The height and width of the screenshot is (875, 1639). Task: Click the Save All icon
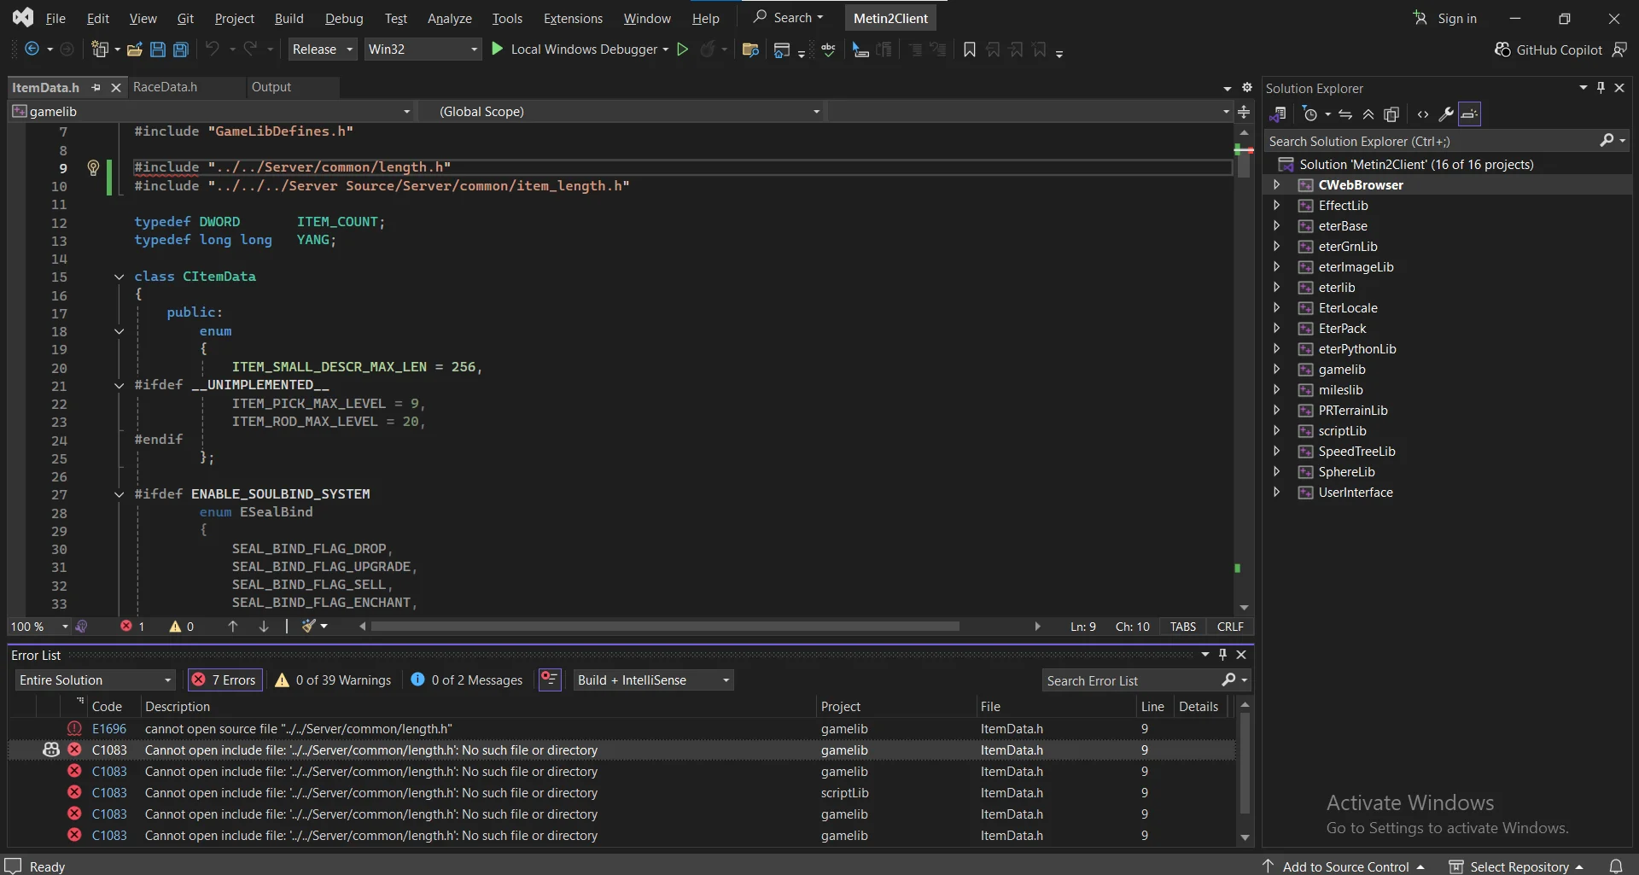pyautogui.click(x=181, y=50)
